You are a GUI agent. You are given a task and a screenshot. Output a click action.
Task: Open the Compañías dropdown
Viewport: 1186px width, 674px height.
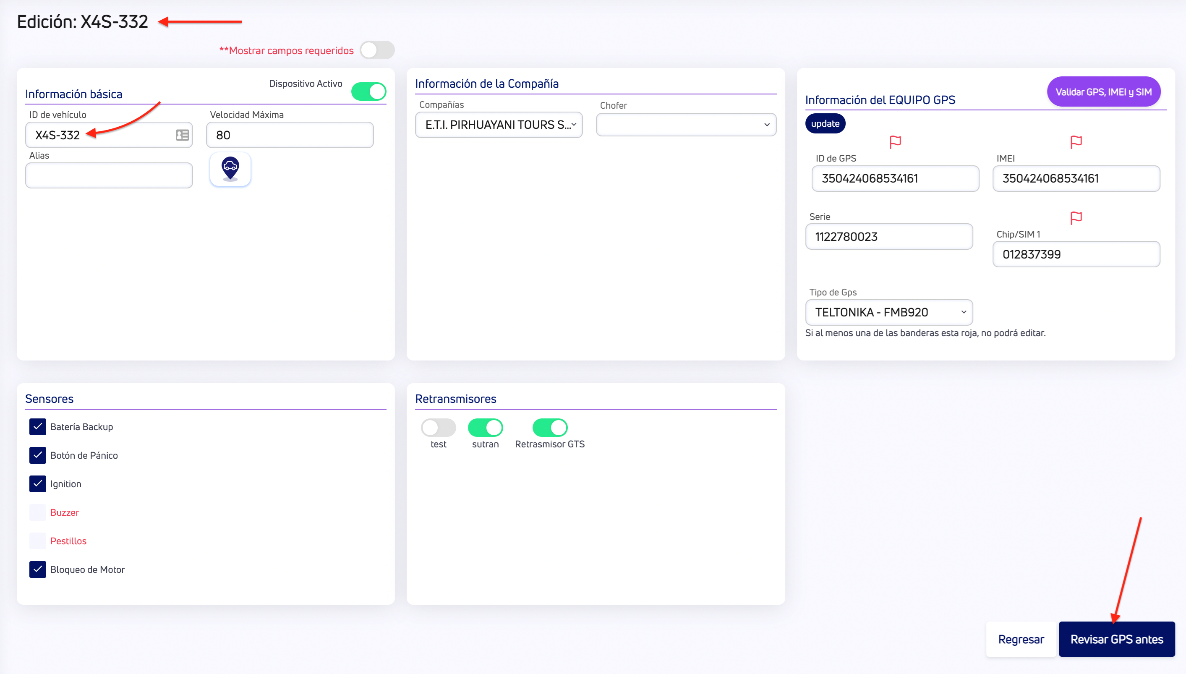(x=499, y=125)
